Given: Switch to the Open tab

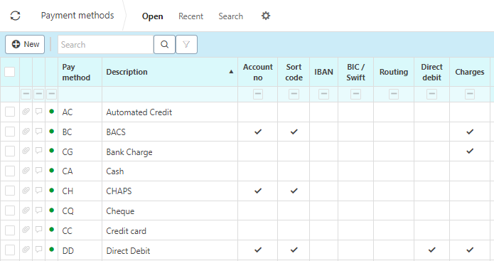Looking at the screenshot, I should tap(153, 16).
